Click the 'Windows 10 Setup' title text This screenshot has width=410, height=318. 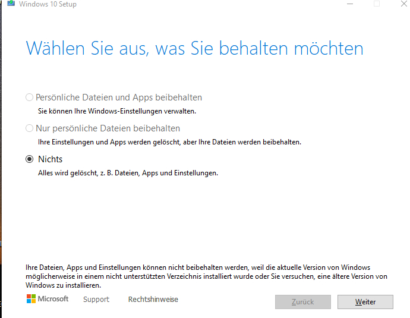48,4
